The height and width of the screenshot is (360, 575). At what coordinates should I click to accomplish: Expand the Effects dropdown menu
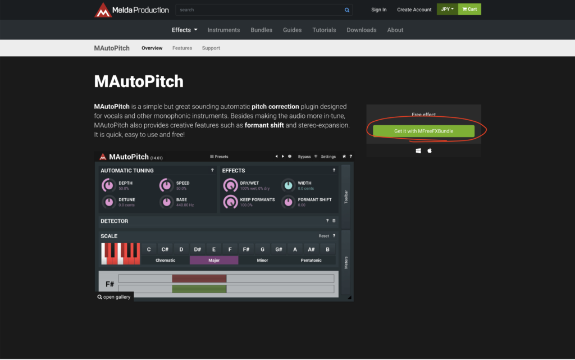click(x=184, y=30)
